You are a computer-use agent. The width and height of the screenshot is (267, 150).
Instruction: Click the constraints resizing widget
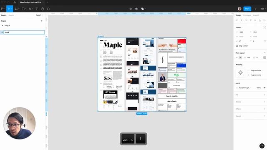(x=240, y=72)
